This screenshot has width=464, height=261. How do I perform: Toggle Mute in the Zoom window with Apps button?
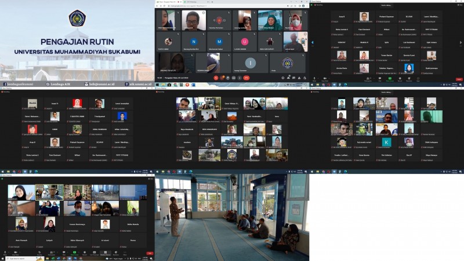coord(314,79)
